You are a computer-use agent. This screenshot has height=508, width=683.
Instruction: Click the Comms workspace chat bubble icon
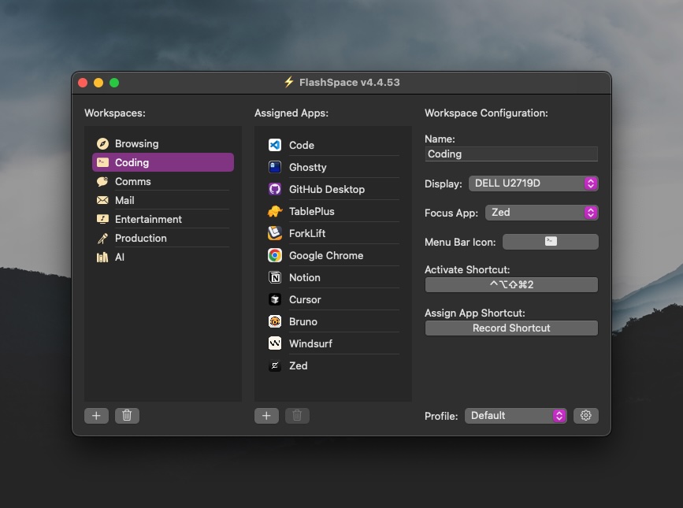pyautogui.click(x=102, y=181)
